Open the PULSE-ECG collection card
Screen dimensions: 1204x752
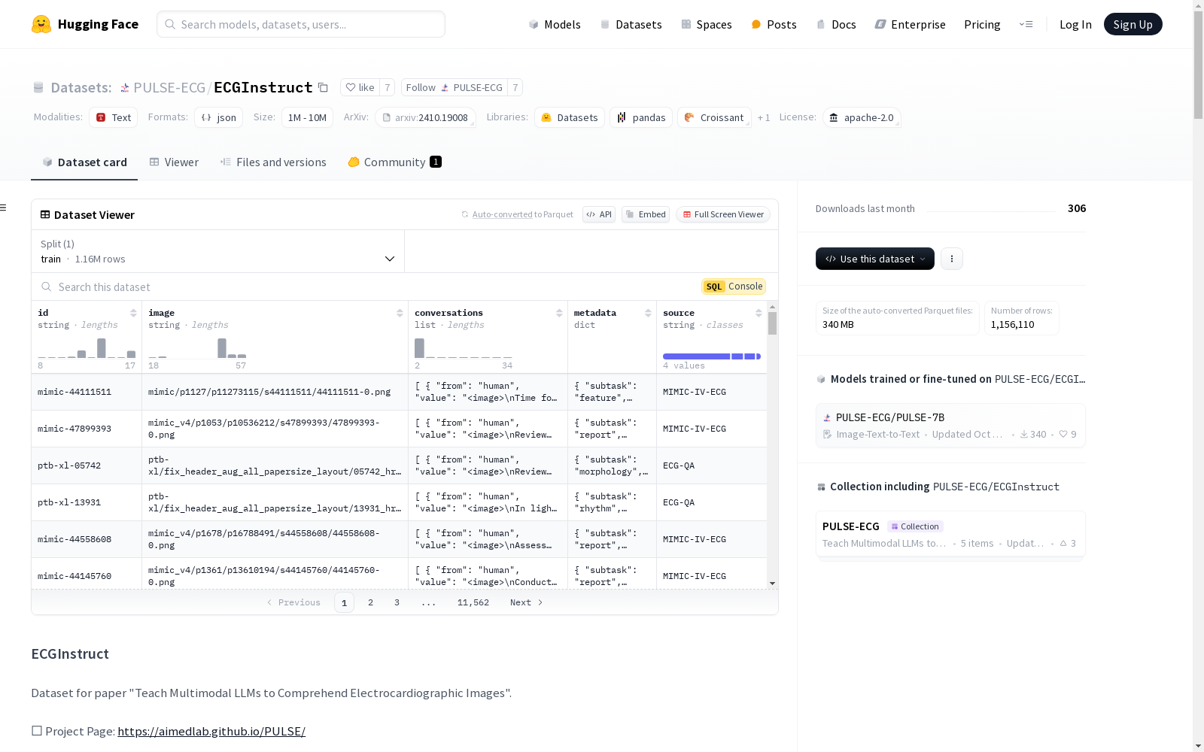[950, 535]
